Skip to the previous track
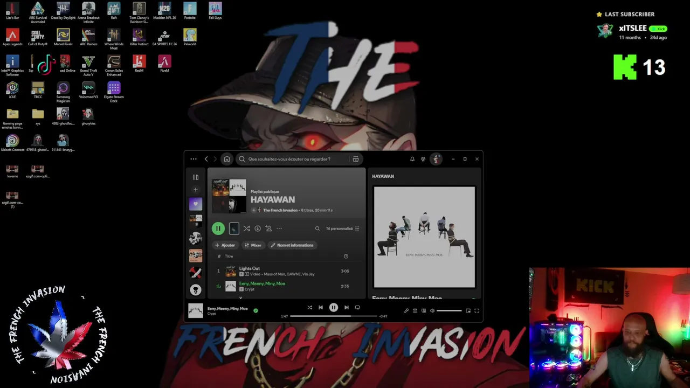This screenshot has width=690, height=388. [321, 307]
